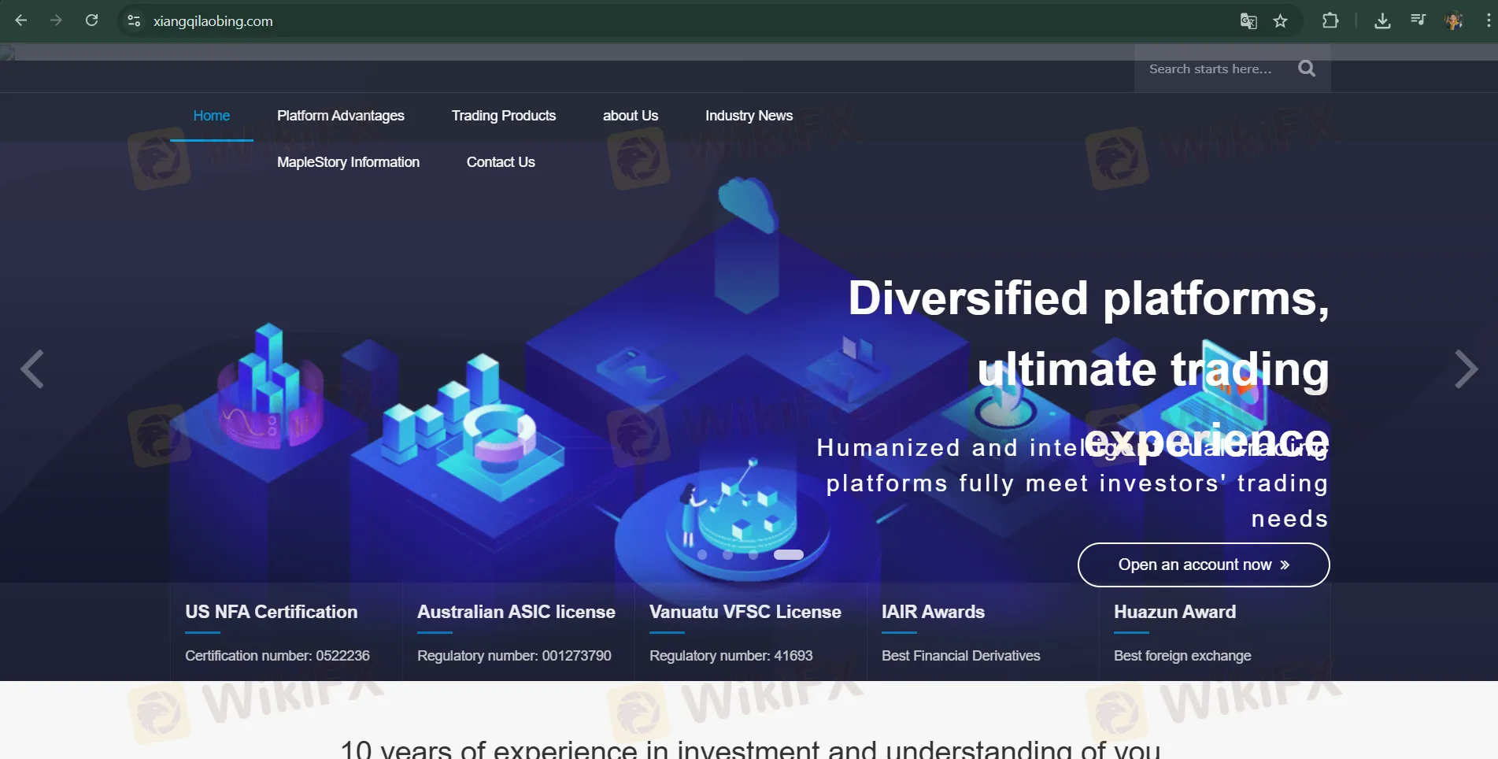Open the downloads icon in toolbar
Viewport: 1498px width, 759px height.
[x=1382, y=21]
